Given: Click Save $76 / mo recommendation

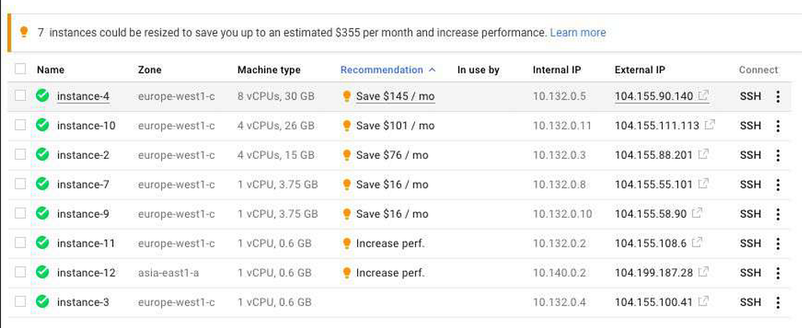Looking at the screenshot, I should [x=392, y=155].
